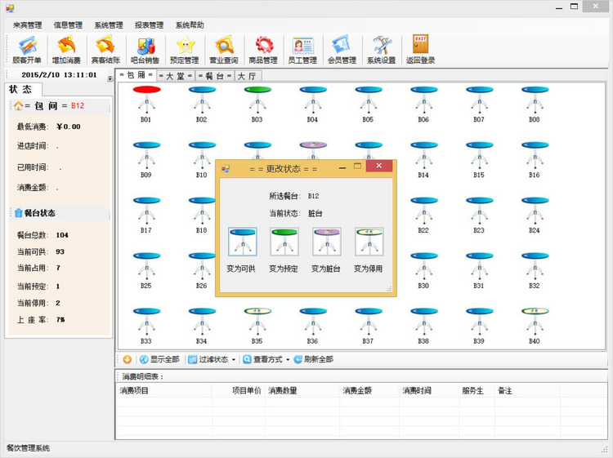
Task: Open 预定管理 star icon
Action: coord(184,48)
